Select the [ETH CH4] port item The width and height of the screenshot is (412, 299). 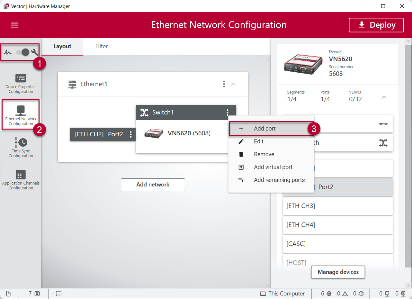pos(338,225)
